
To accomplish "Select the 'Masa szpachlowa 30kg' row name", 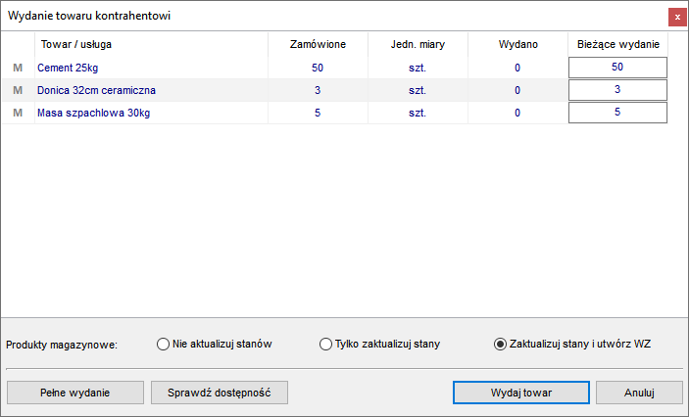I will [93, 113].
